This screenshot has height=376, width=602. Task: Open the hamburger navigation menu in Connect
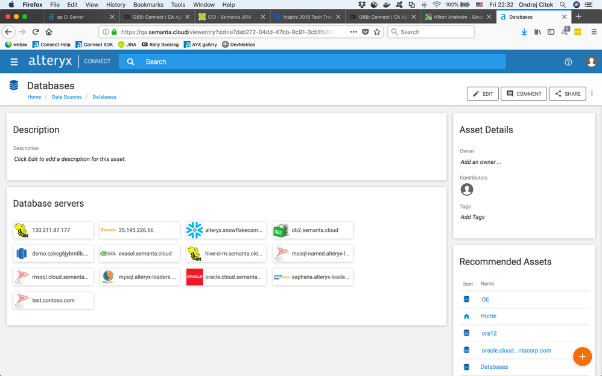(x=14, y=62)
